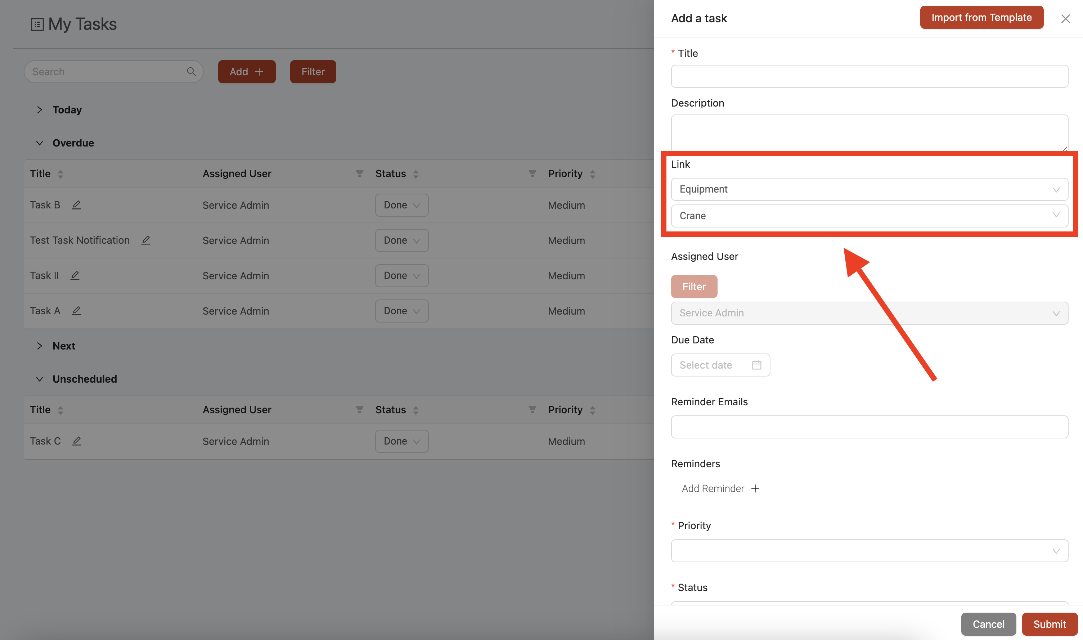This screenshot has height=640, width=1083.
Task: Collapse the Unscheduled section
Action: (39, 379)
